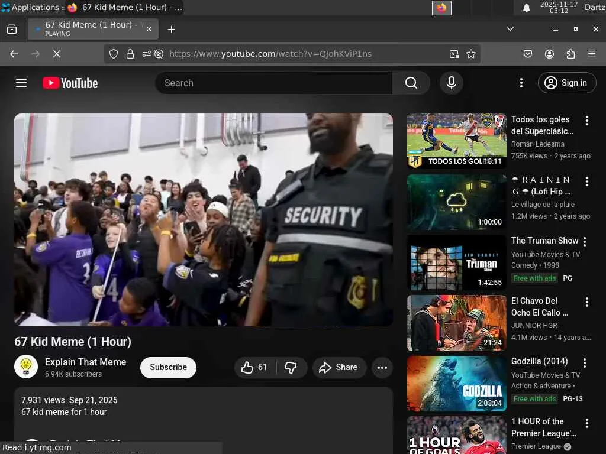Screen dimensions: 606x454
Task: Share the 67 Kid Meme video
Action: click(339, 367)
